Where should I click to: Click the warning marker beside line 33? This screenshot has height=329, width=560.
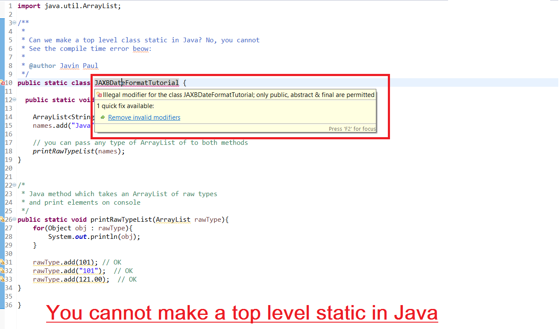click(2, 279)
